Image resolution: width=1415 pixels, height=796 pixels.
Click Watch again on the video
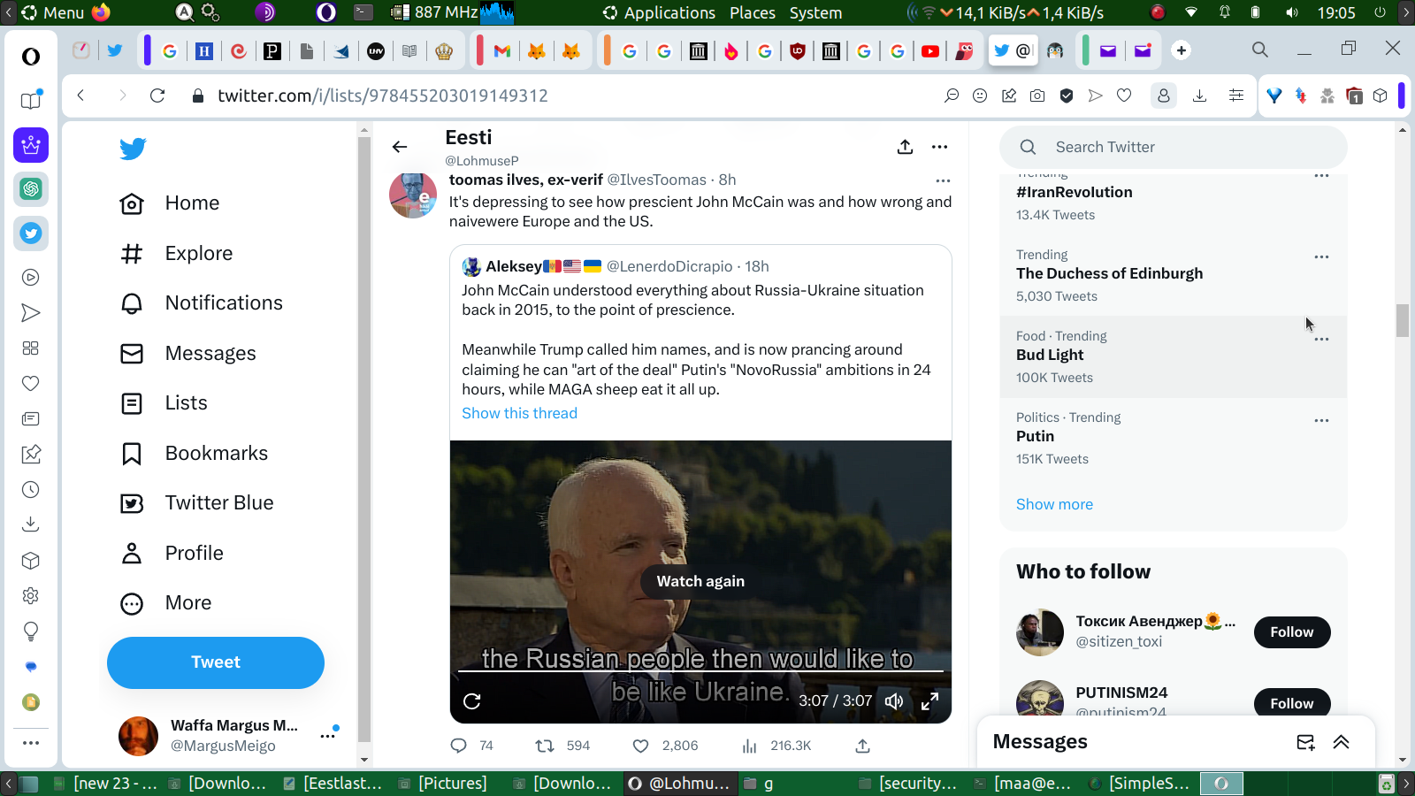pyautogui.click(x=700, y=581)
